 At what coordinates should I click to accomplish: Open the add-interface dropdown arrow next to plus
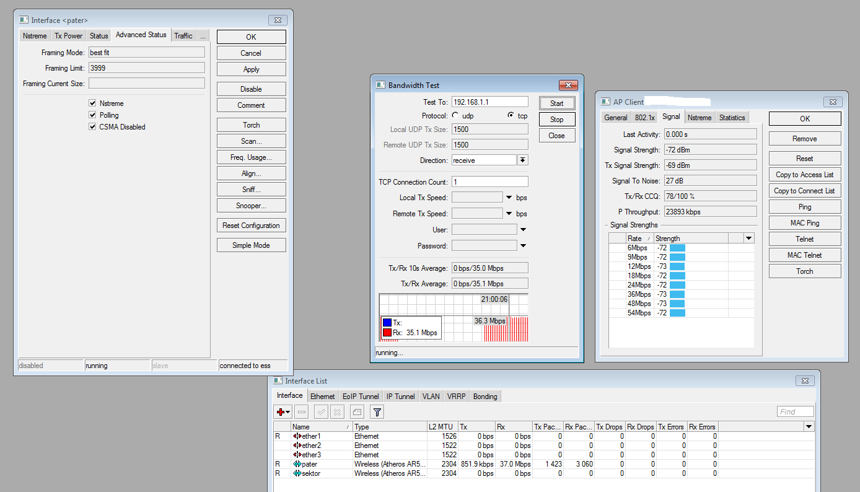point(288,412)
